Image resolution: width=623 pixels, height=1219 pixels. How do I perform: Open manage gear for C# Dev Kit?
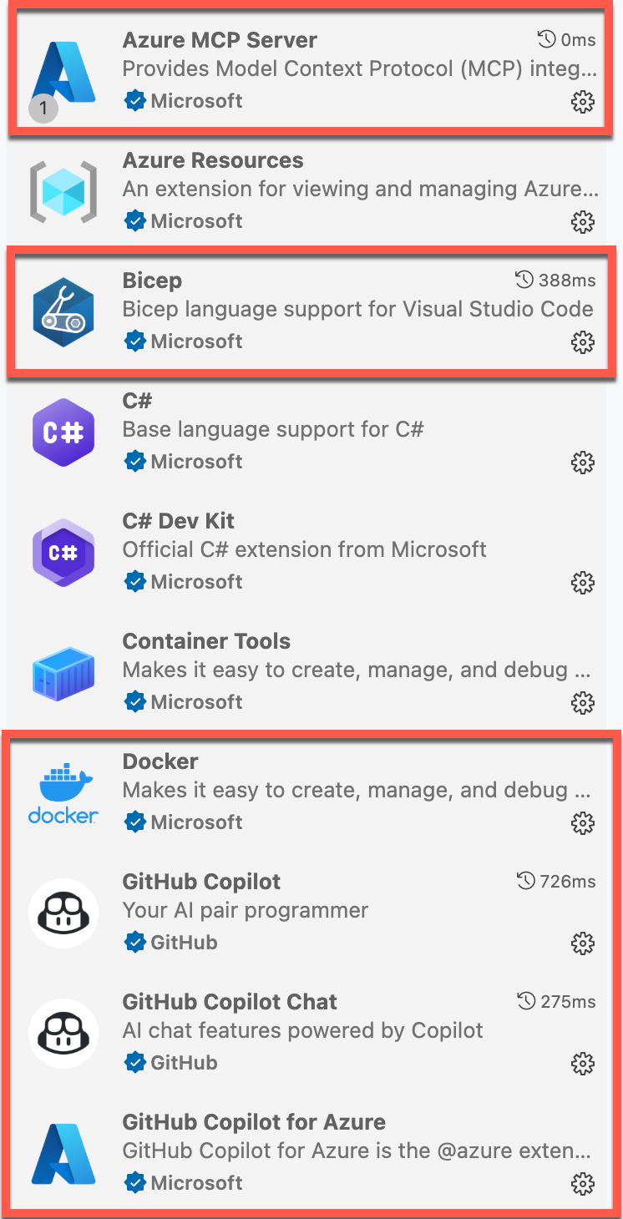(583, 583)
